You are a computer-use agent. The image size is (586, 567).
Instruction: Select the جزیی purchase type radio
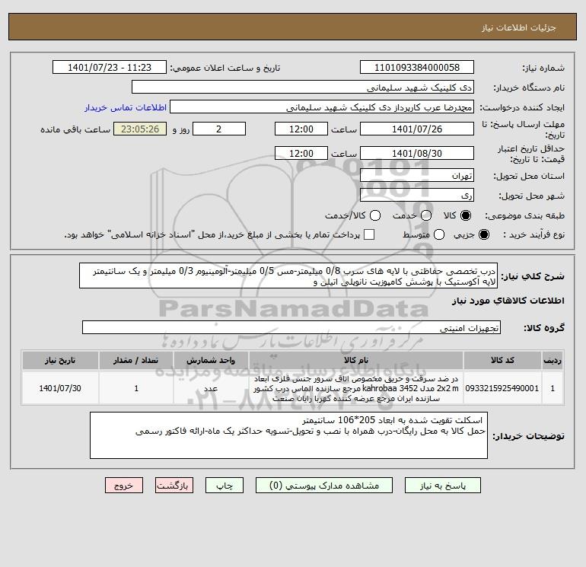[483, 234]
